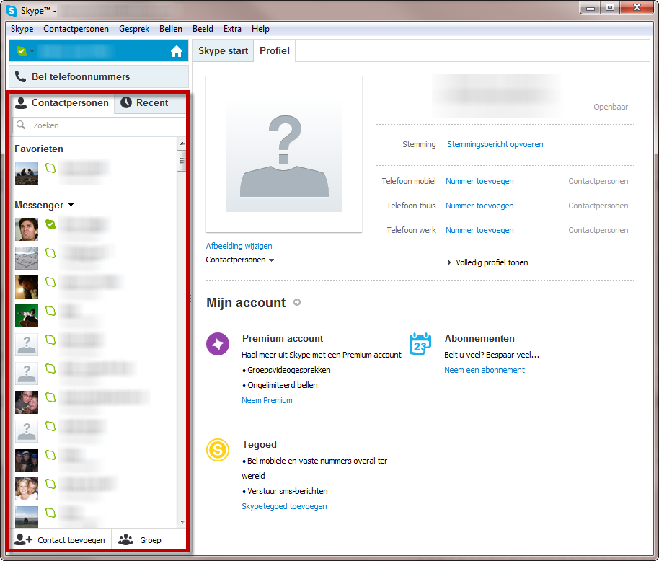Screen dimensions: 659x561
Task: Select the Profiel tab
Action: coord(275,51)
